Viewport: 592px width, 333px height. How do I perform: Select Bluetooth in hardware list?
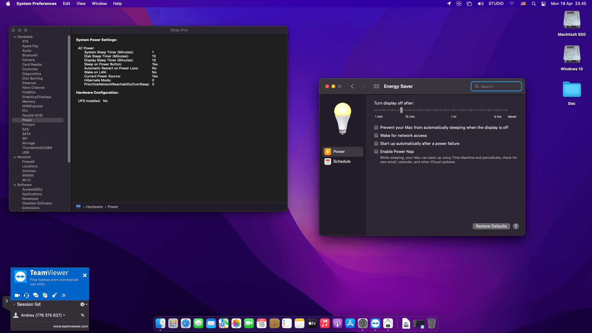pyautogui.click(x=30, y=55)
